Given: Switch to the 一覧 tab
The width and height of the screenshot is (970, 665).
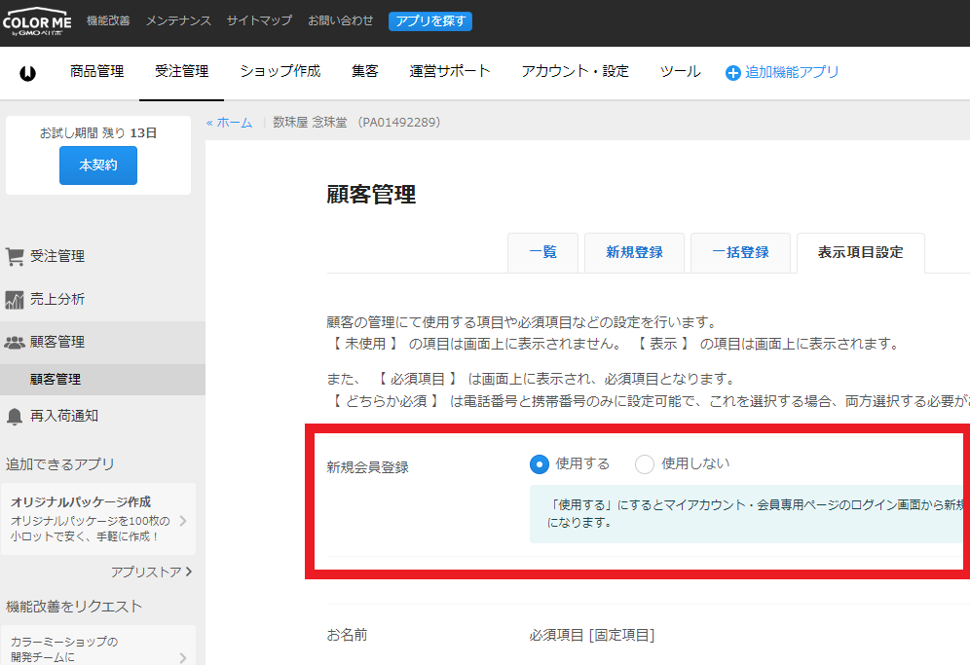Looking at the screenshot, I should [x=542, y=253].
